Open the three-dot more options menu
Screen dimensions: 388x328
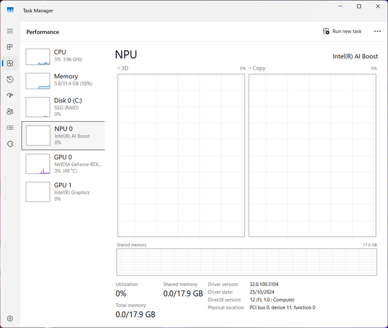point(377,32)
